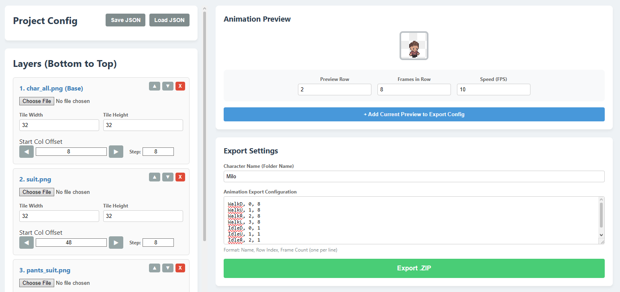Choose file for char_all.png layer
This screenshot has height=292, width=620.
(x=37, y=101)
